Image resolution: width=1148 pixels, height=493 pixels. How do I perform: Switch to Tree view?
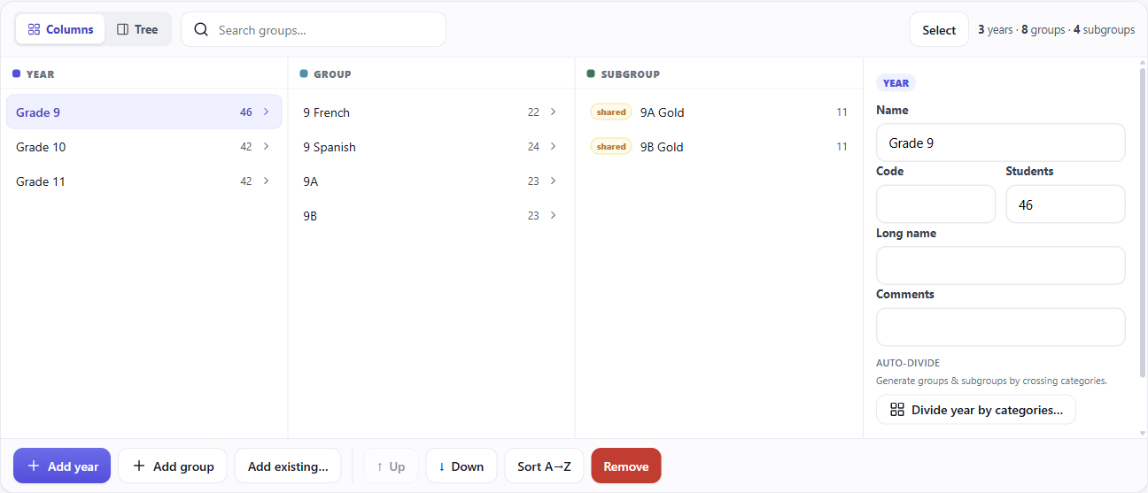(137, 29)
